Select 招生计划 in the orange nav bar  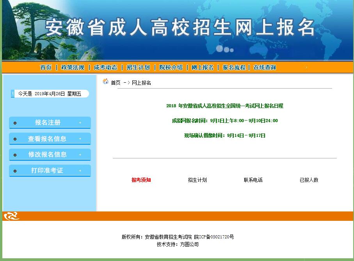[138, 67]
